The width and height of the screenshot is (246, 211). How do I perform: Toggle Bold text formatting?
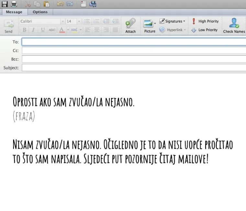[24, 30]
